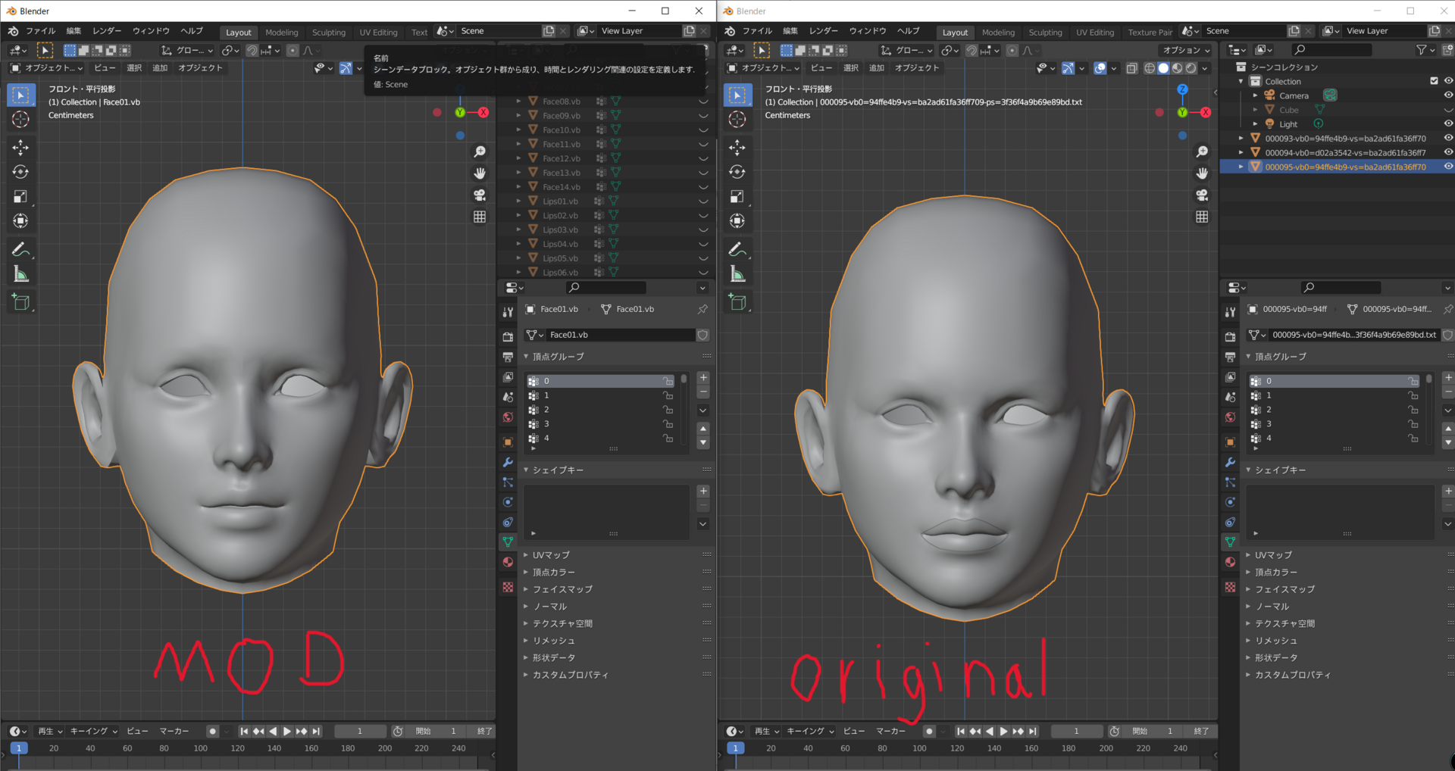Image resolution: width=1455 pixels, height=771 pixels.
Task: Select the Measure tool in left Blender window
Action: (20, 274)
